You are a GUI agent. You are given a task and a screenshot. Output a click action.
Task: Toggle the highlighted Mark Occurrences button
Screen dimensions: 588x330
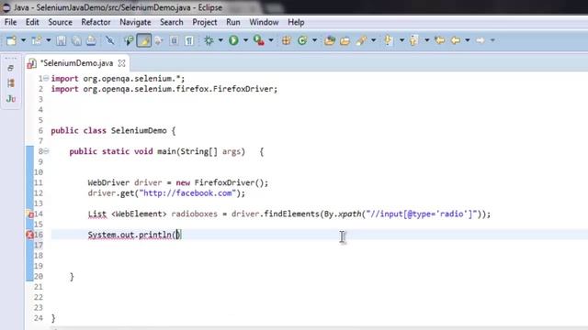[x=144, y=40]
